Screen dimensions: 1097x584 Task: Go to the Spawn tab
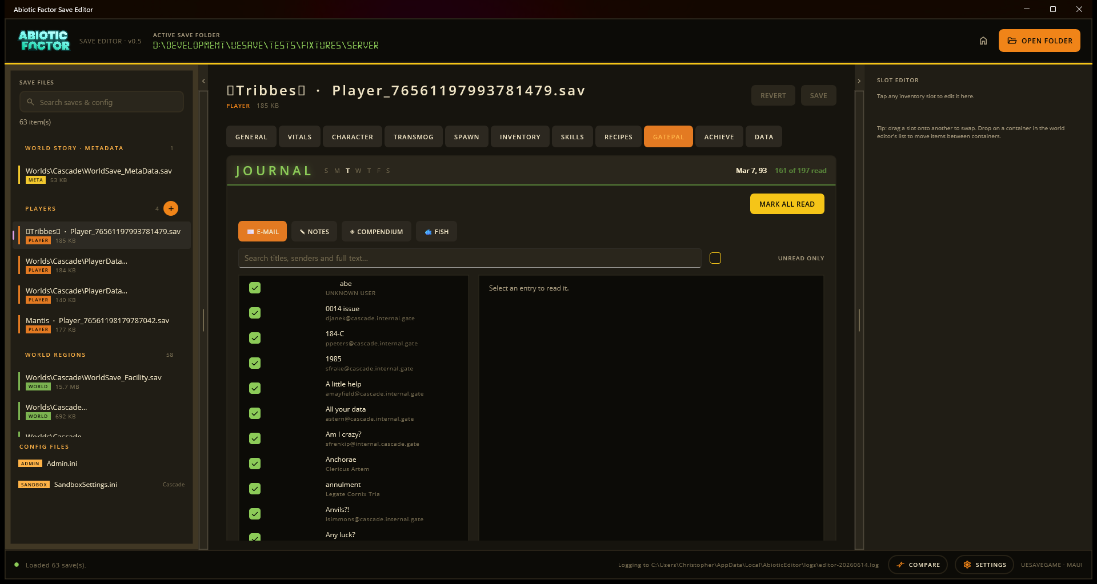point(467,136)
